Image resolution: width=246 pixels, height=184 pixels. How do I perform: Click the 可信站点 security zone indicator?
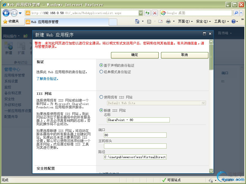pos(171,180)
